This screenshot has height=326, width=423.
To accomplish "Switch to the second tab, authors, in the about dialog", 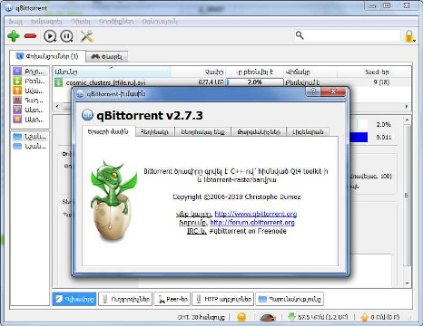I will click(154, 132).
